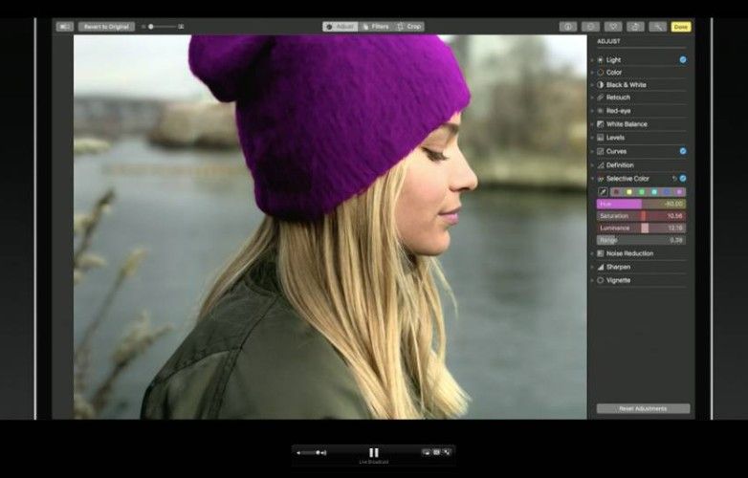Click the player volume speaker icon
This screenshot has width=748, height=478.
[324, 453]
